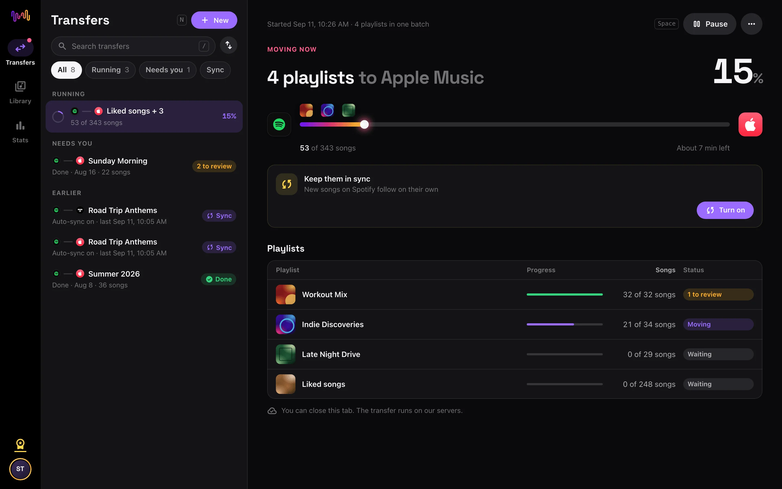Click the Songs column header
782x489 pixels.
[x=665, y=270]
